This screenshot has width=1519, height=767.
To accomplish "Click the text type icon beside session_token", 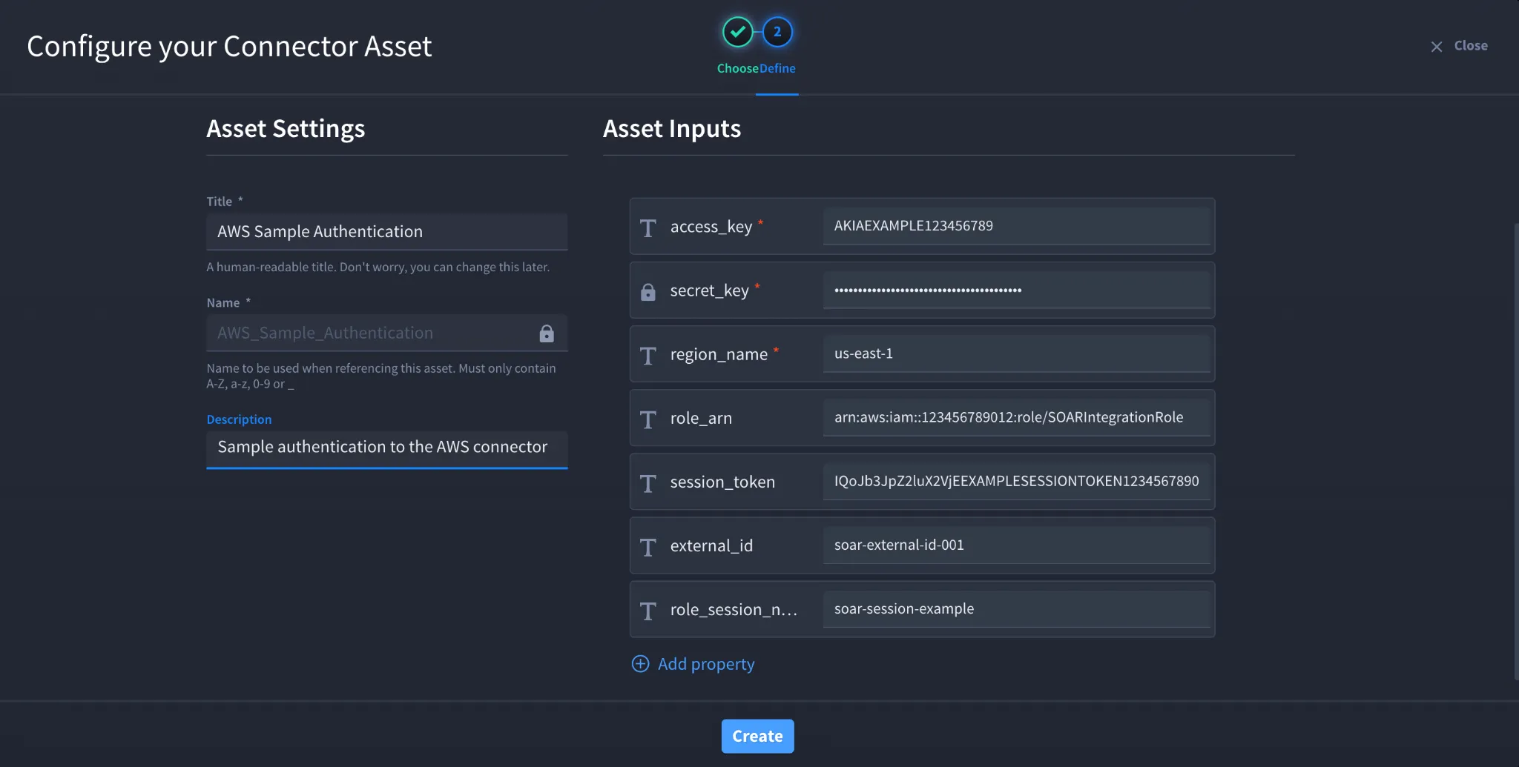I will (x=648, y=483).
